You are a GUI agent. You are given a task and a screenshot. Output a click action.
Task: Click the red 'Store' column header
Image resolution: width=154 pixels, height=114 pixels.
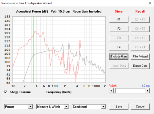[x=119, y=11]
